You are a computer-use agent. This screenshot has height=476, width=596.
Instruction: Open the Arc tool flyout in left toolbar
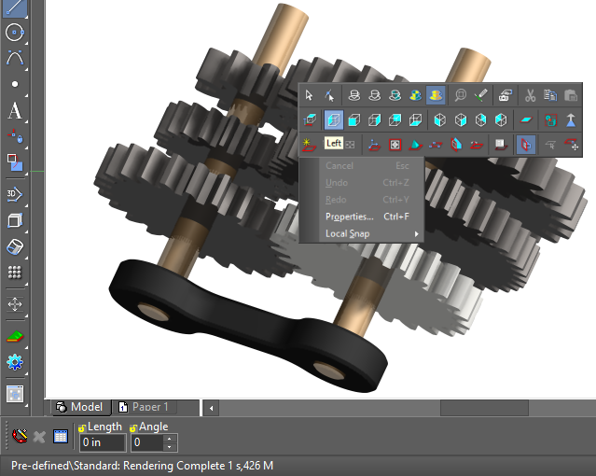pos(14,58)
